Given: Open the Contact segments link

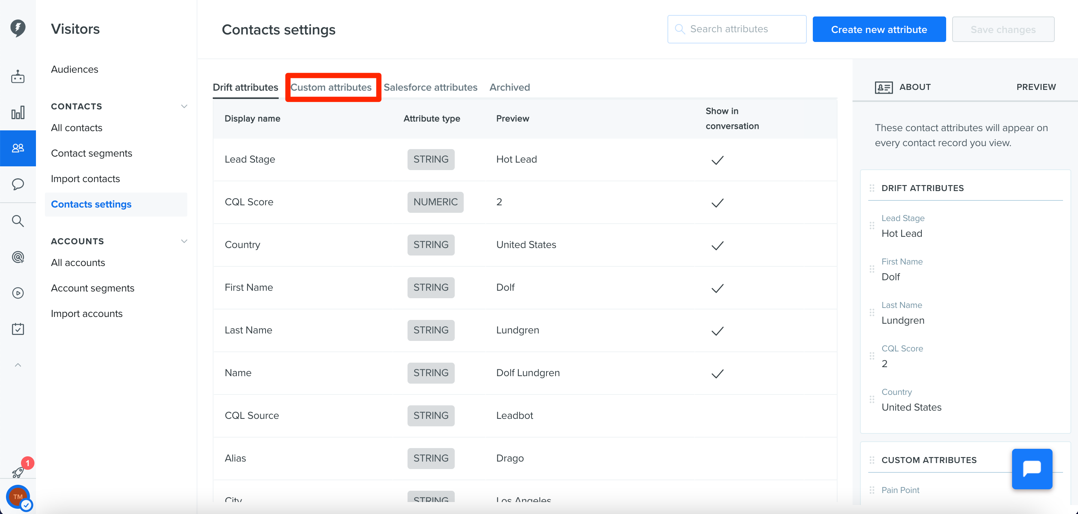Looking at the screenshot, I should (91, 153).
